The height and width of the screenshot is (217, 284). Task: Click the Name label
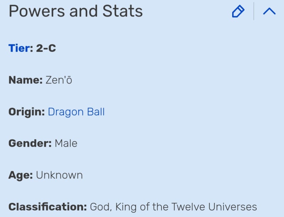pos(26,80)
